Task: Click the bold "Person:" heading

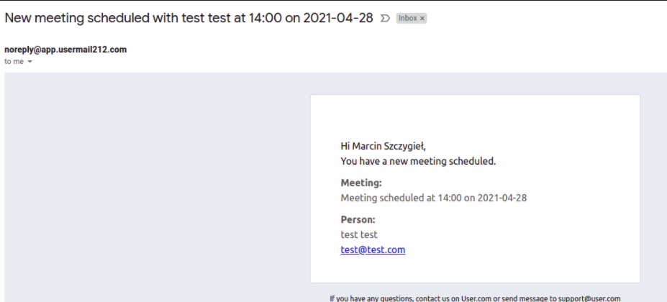Action: pyautogui.click(x=358, y=220)
